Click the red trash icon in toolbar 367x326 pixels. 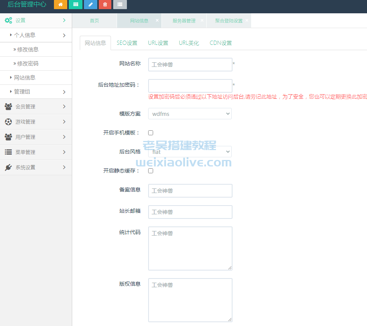[105, 5]
